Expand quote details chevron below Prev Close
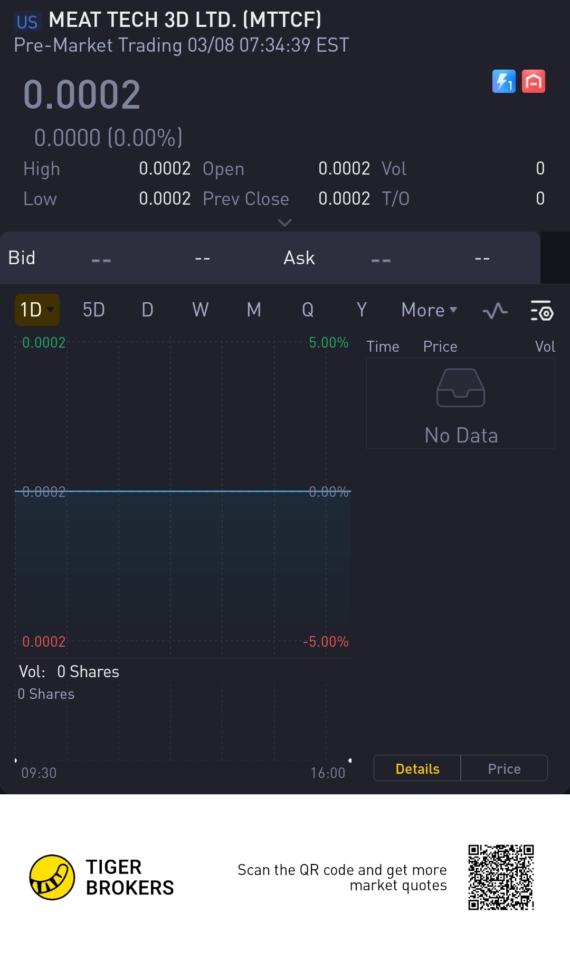Image resolution: width=570 pixels, height=961 pixels. coord(284,223)
